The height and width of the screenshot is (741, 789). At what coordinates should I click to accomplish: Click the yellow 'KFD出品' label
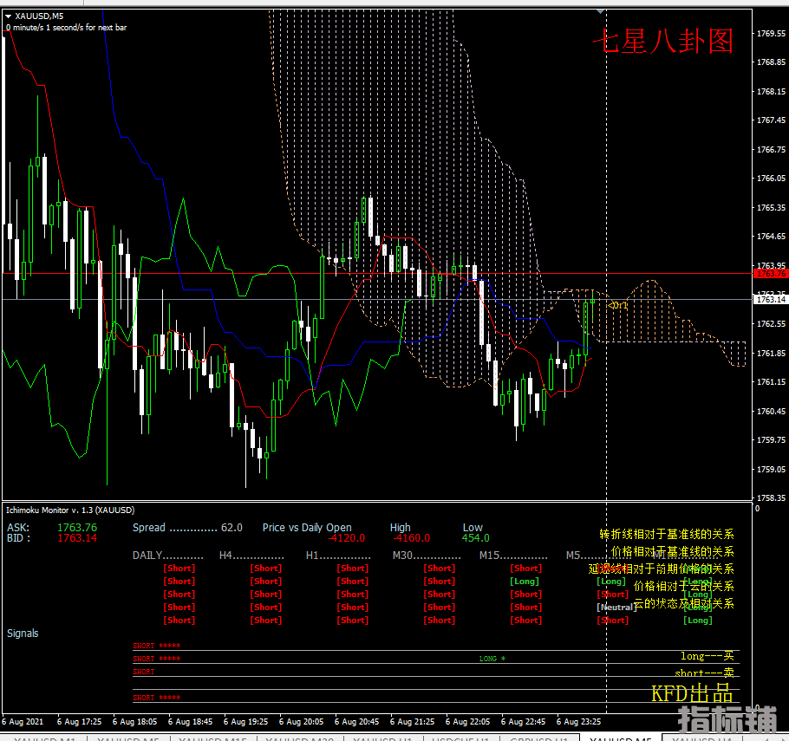click(693, 693)
